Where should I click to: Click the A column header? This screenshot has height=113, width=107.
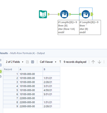click(31, 69)
